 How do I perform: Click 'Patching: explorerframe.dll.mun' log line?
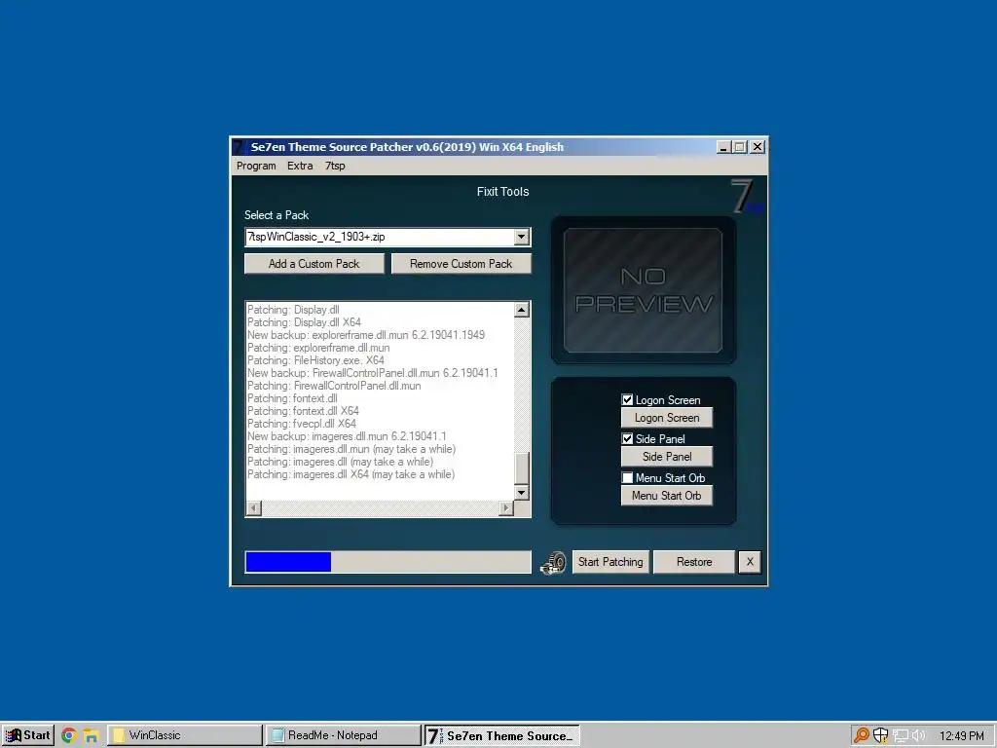[x=318, y=348]
